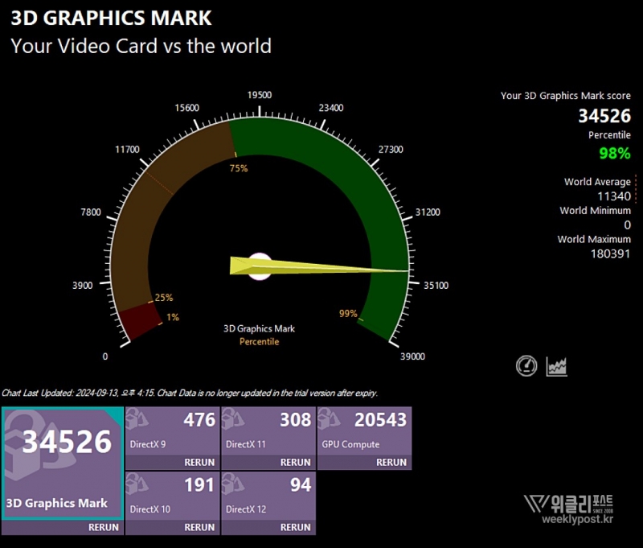Click the 25% marker on the gauge
This screenshot has height=548, width=643.
pyautogui.click(x=164, y=297)
